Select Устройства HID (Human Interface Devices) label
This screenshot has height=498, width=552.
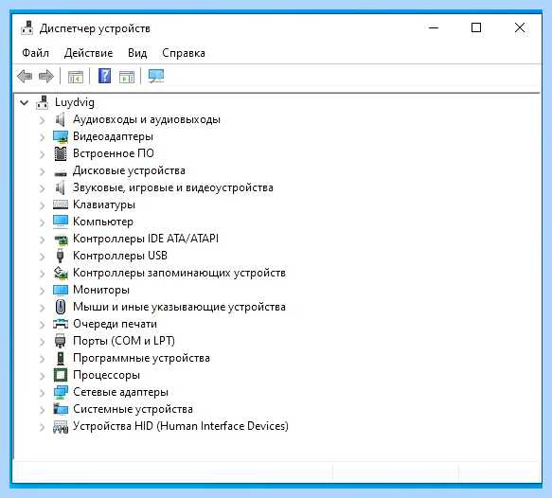(181, 426)
